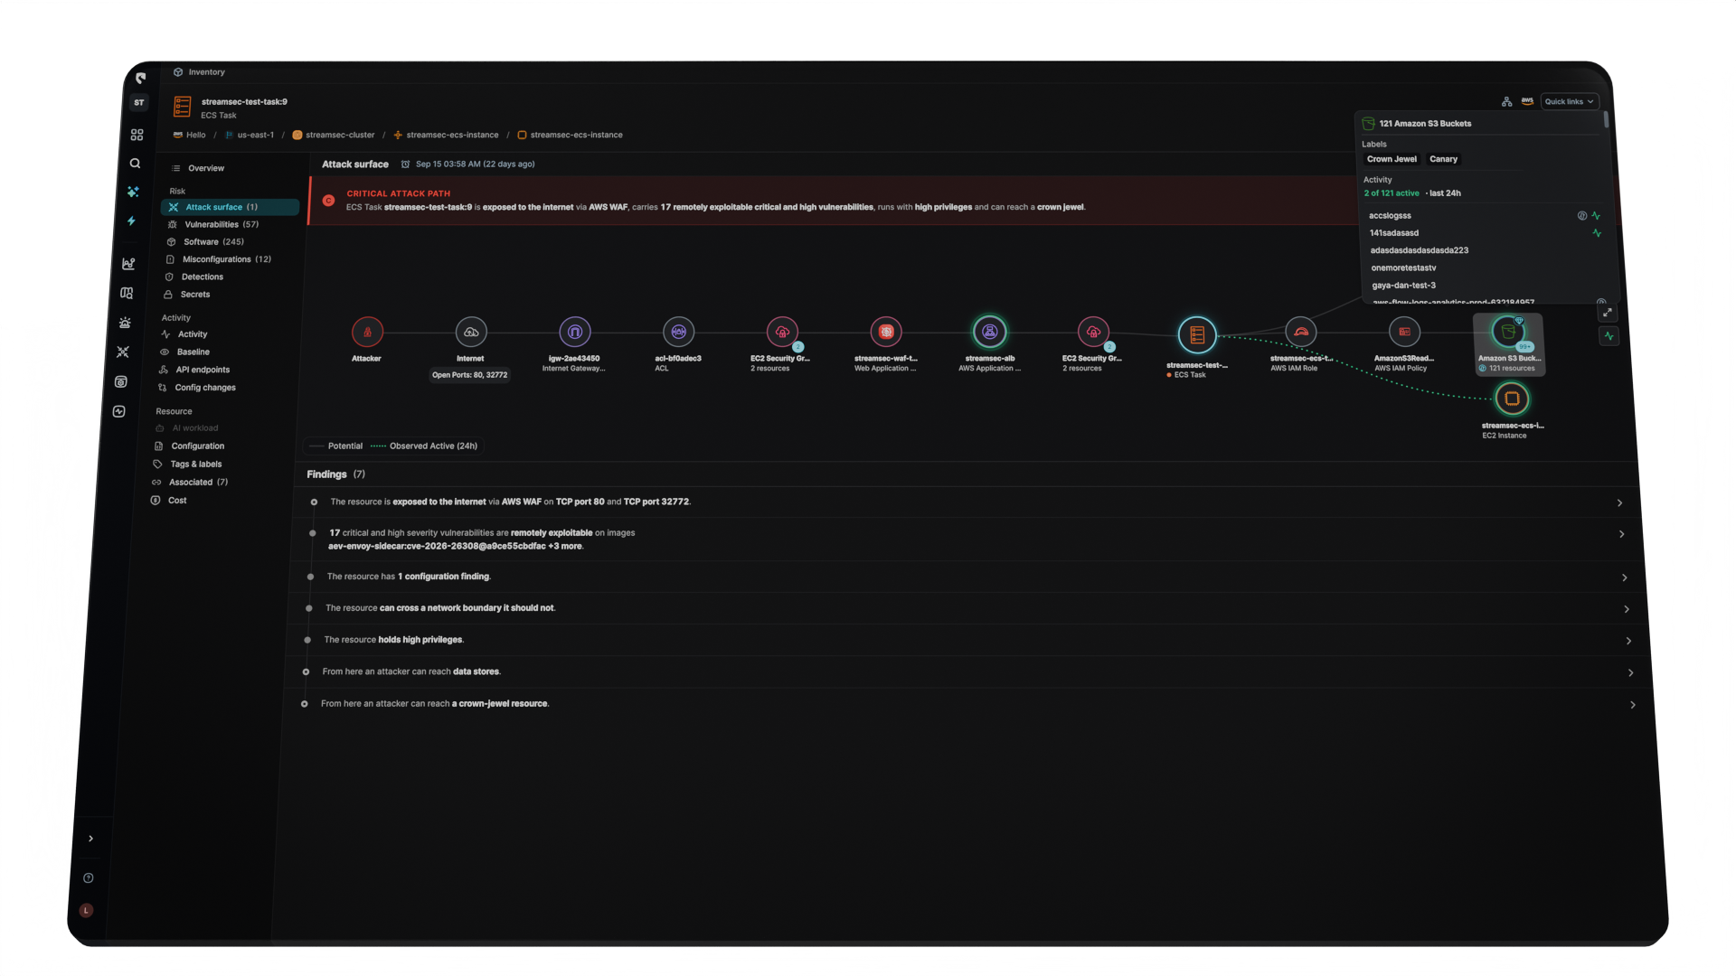1736x976 pixels.
Task: Expand the cross network boundary finding
Action: click(x=1626, y=609)
